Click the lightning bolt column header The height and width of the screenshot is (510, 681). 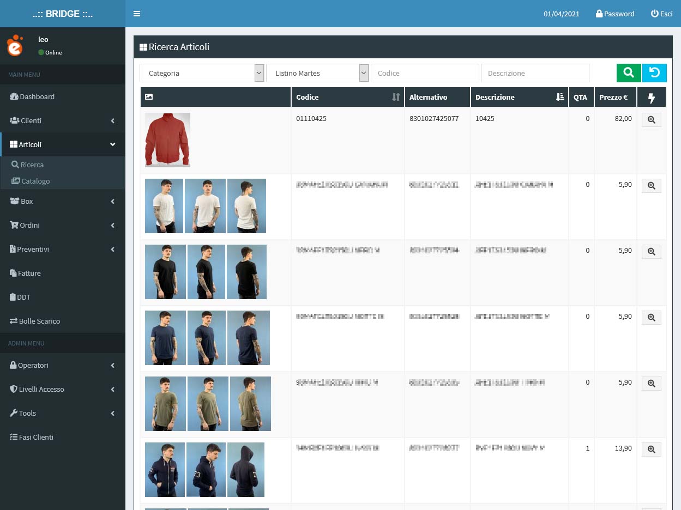(x=651, y=98)
